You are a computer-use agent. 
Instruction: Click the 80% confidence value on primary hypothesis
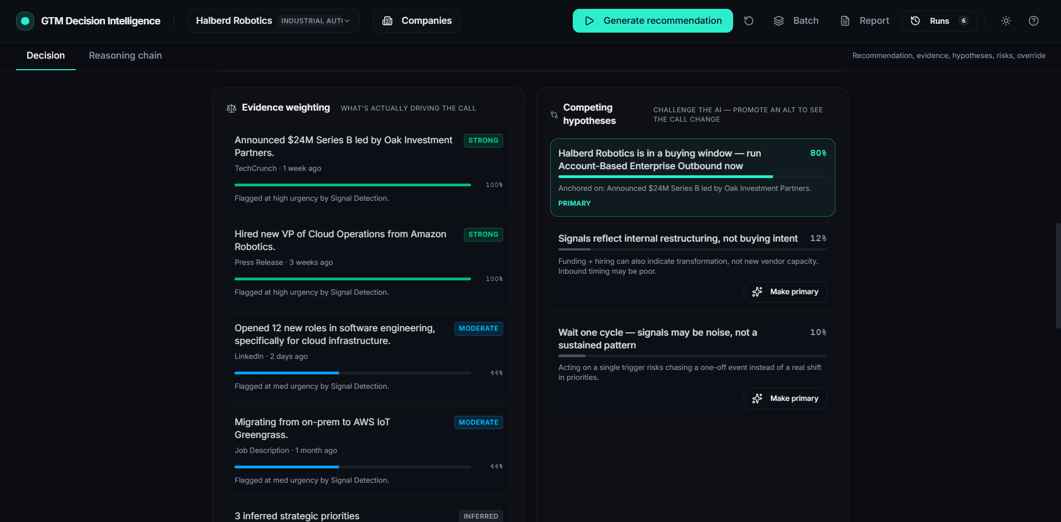tap(818, 153)
